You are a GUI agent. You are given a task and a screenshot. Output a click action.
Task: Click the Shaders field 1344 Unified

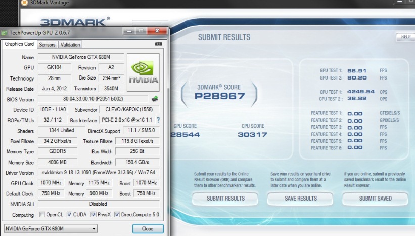pyautogui.click(x=61, y=130)
